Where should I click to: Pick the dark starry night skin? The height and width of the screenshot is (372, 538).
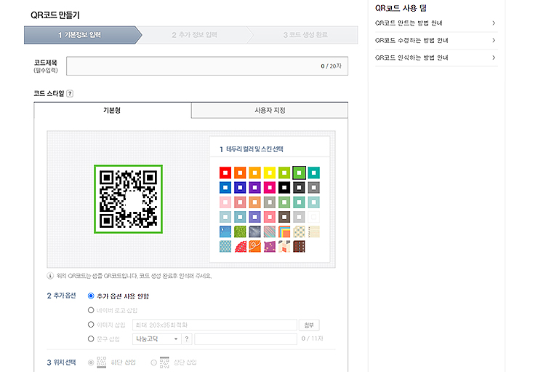[x=254, y=231]
